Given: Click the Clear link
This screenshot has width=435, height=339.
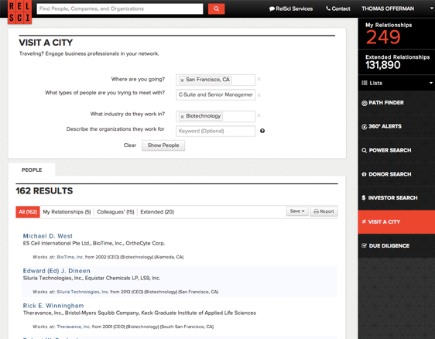Looking at the screenshot, I should [130, 146].
